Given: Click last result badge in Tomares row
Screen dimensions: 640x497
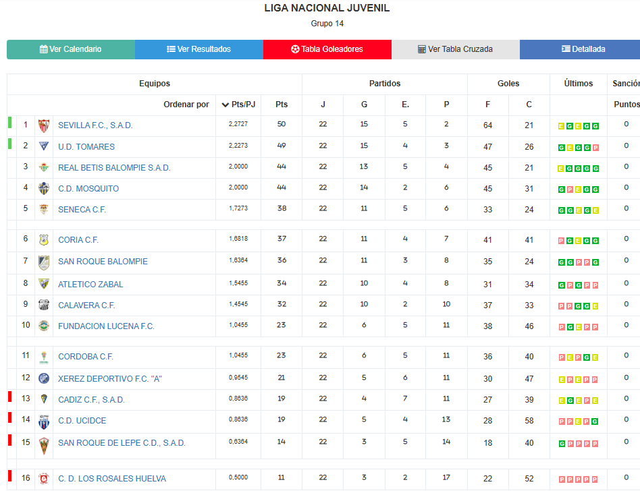Looking at the screenshot, I should (x=595, y=148).
